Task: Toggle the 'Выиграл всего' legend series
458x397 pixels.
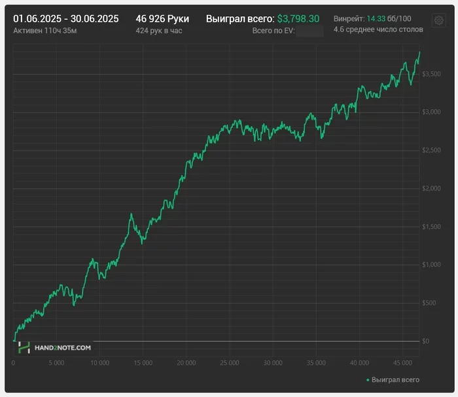Action: (393, 380)
